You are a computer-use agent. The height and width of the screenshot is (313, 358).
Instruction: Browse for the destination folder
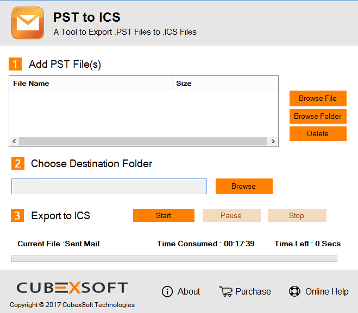pos(244,186)
